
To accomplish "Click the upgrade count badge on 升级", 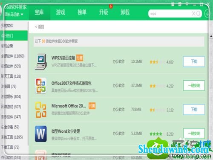I will tap(111, 6).
